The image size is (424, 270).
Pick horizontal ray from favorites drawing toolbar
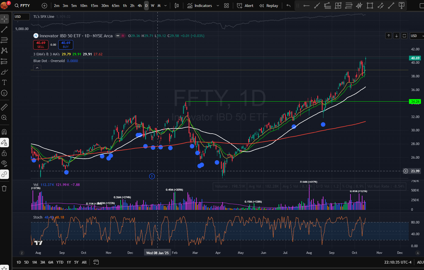(306, 6)
